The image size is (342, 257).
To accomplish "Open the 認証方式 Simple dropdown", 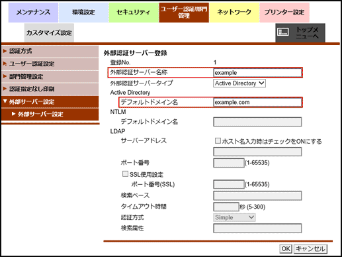I will click(x=234, y=217).
